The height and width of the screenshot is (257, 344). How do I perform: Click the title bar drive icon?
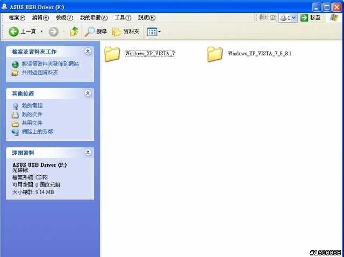pyautogui.click(x=4, y=7)
